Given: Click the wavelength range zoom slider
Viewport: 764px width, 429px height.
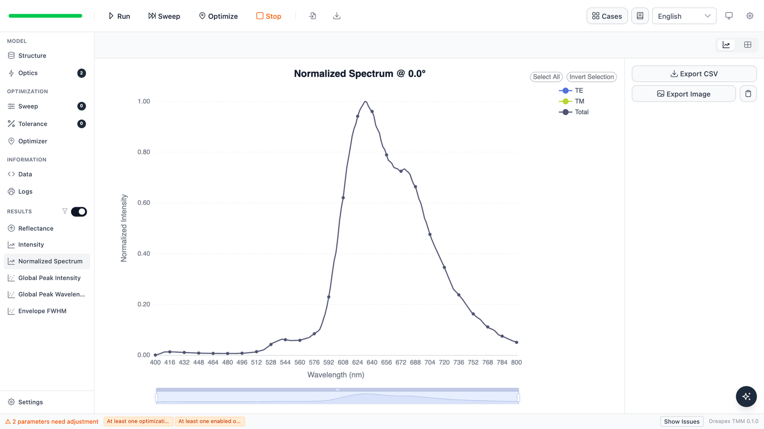Looking at the screenshot, I should 337,396.
